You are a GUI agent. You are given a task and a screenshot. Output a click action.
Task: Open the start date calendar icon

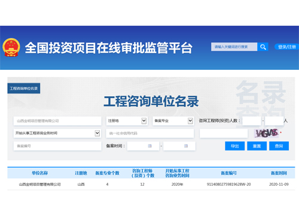[149, 146]
